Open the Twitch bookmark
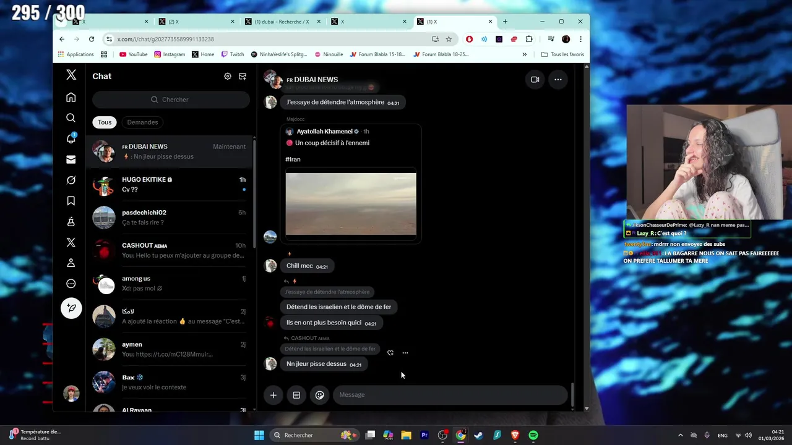The image size is (792, 445). 233,54
